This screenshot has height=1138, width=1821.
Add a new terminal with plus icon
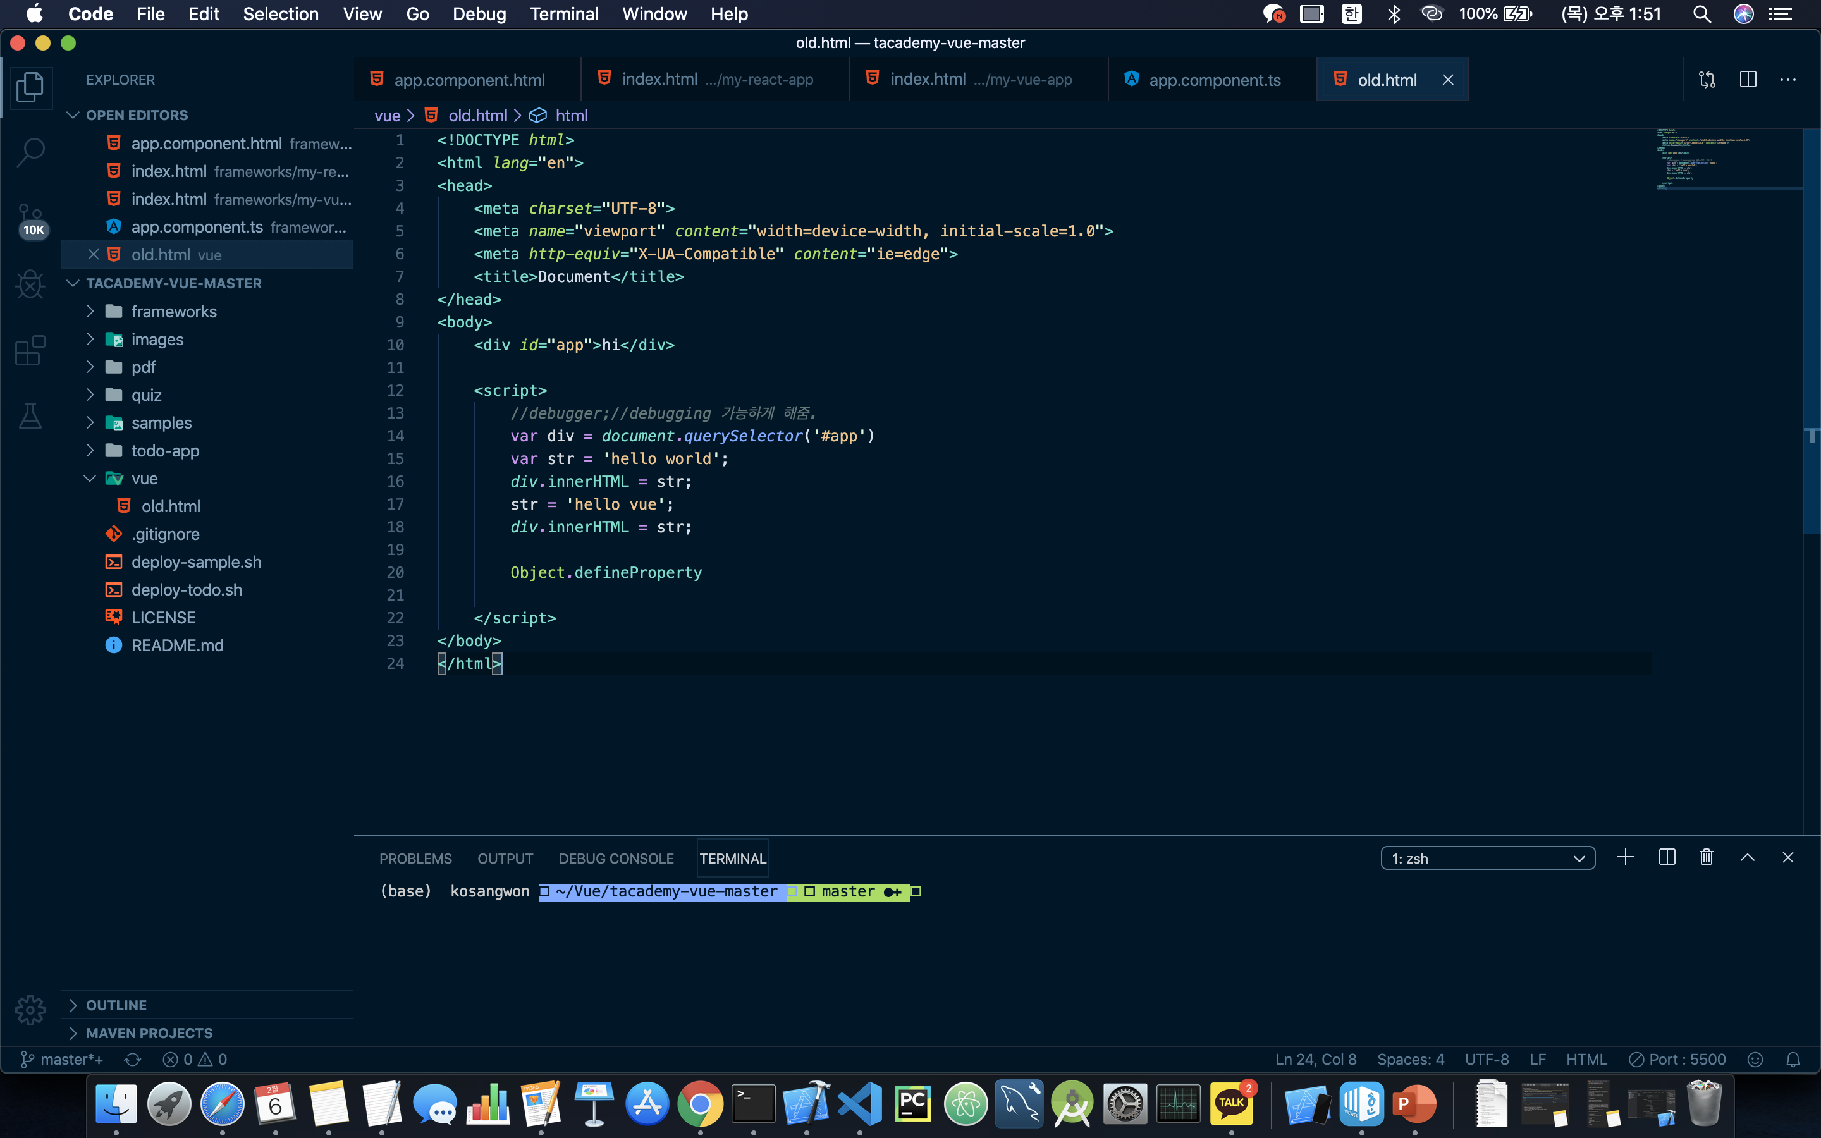tap(1624, 857)
